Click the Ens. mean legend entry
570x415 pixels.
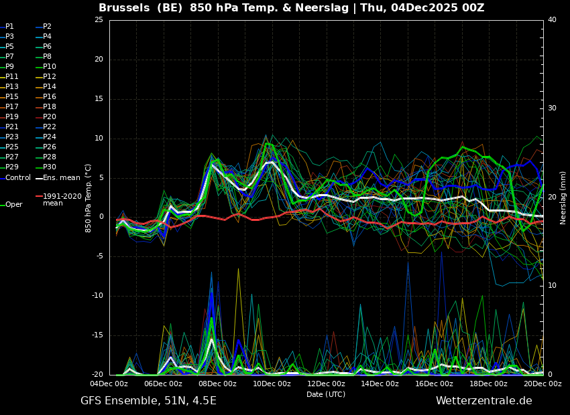click(x=61, y=178)
